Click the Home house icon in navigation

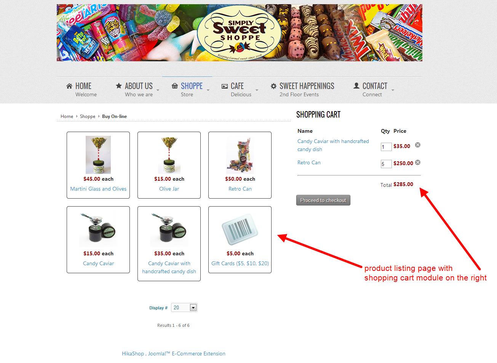pos(69,86)
